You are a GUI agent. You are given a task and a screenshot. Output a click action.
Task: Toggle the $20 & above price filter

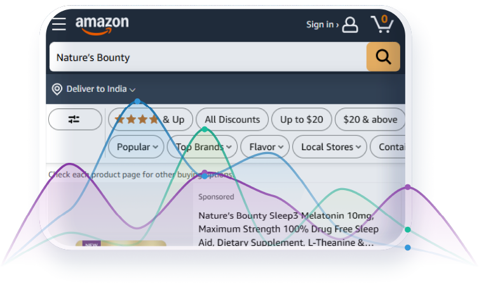(370, 119)
